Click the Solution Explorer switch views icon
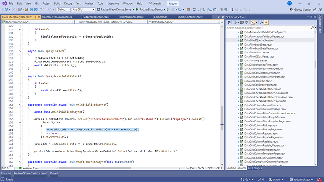This screenshot has height=182, width=324. coord(229,23)
